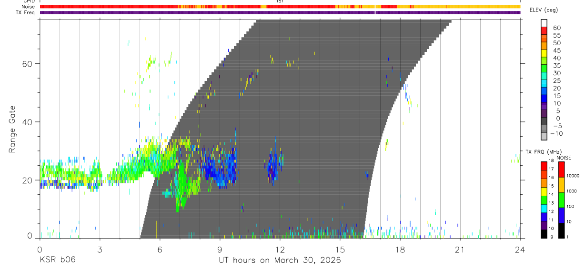Select the '10000' label on NOISE bar
This screenshot has height=270, width=585.
click(x=573, y=176)
